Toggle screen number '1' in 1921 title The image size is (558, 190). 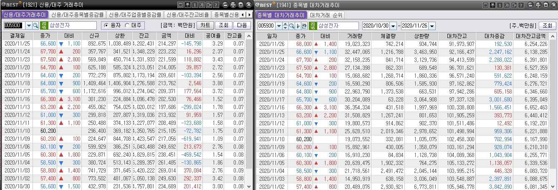tap(194, 5)
